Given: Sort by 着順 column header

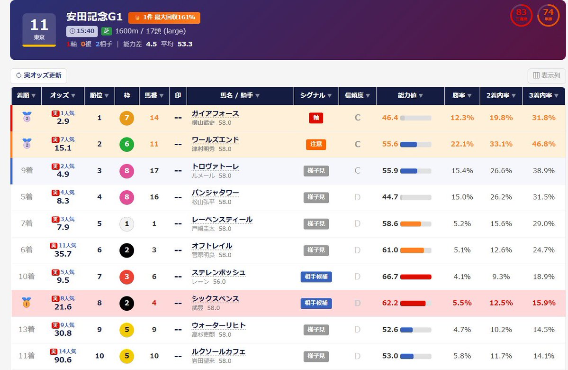Looking at the screenshot, I should coord(26,95).
